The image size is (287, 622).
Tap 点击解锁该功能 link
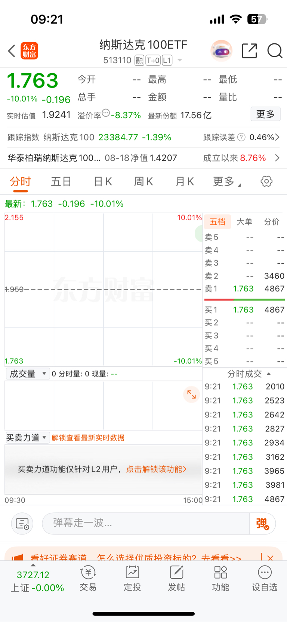(156, 469)
